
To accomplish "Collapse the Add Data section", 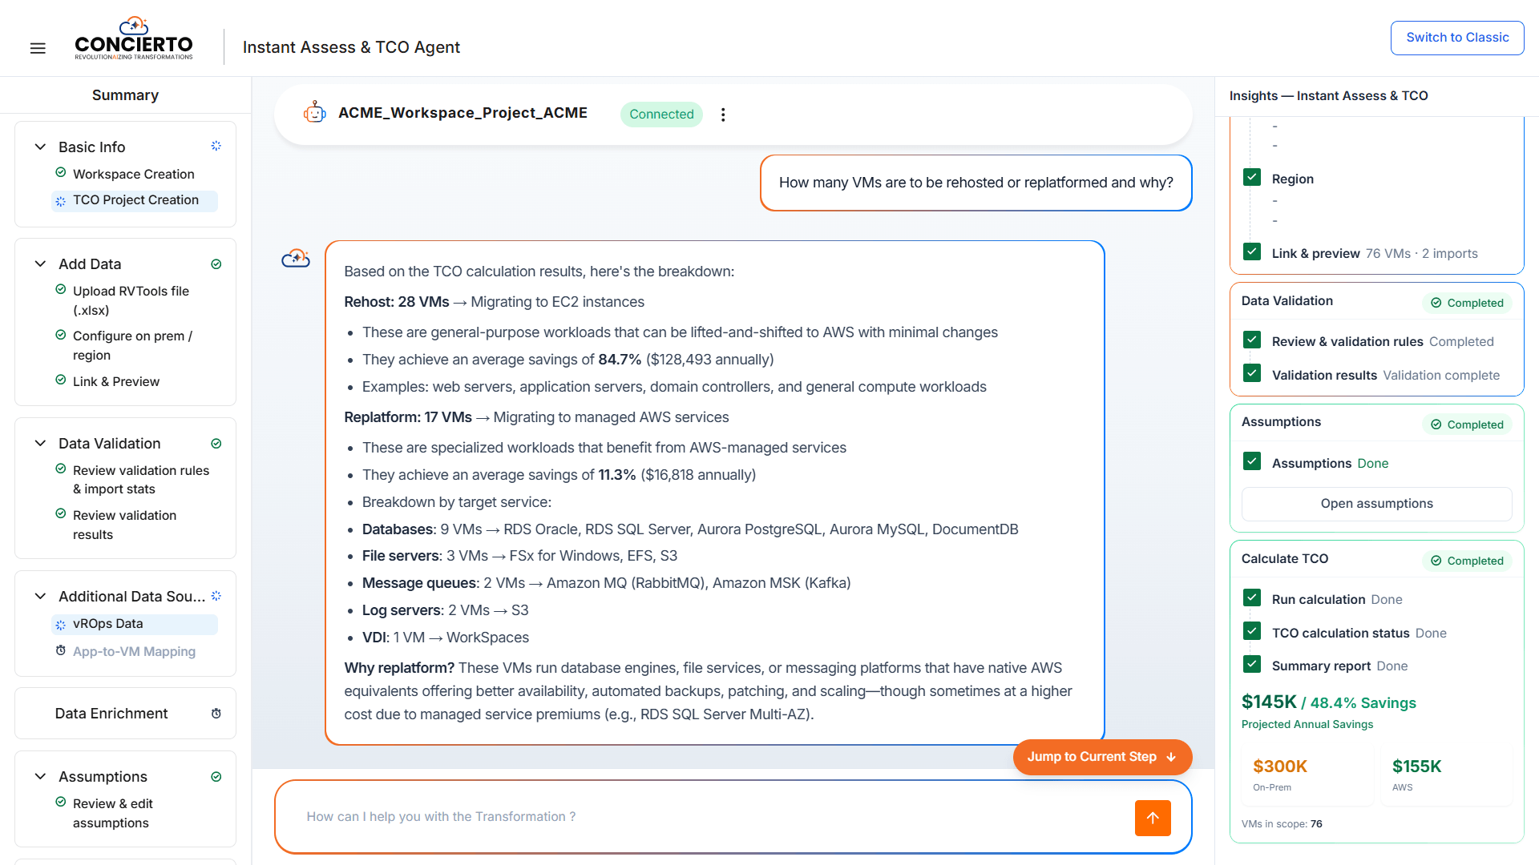I will (x=40, y=264).
